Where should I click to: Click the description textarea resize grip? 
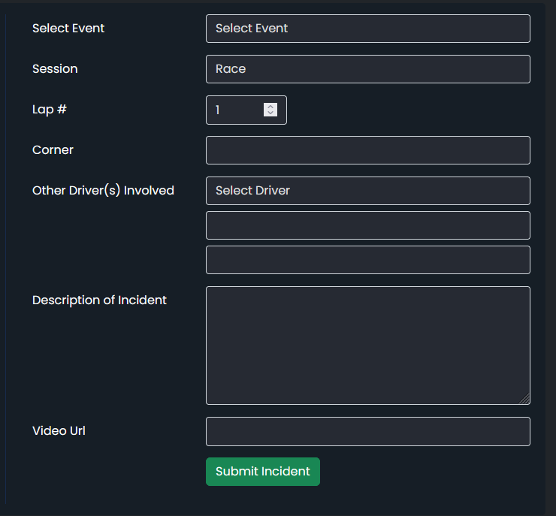[524, 399]
